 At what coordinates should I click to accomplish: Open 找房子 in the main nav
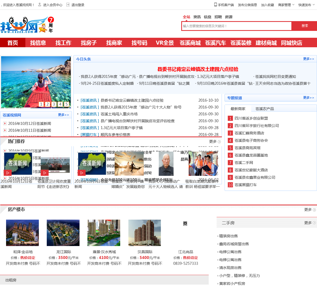point(89,43)
